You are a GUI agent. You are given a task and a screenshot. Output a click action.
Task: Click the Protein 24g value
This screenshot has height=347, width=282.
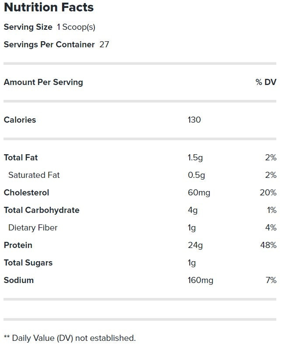pos(195,245)
